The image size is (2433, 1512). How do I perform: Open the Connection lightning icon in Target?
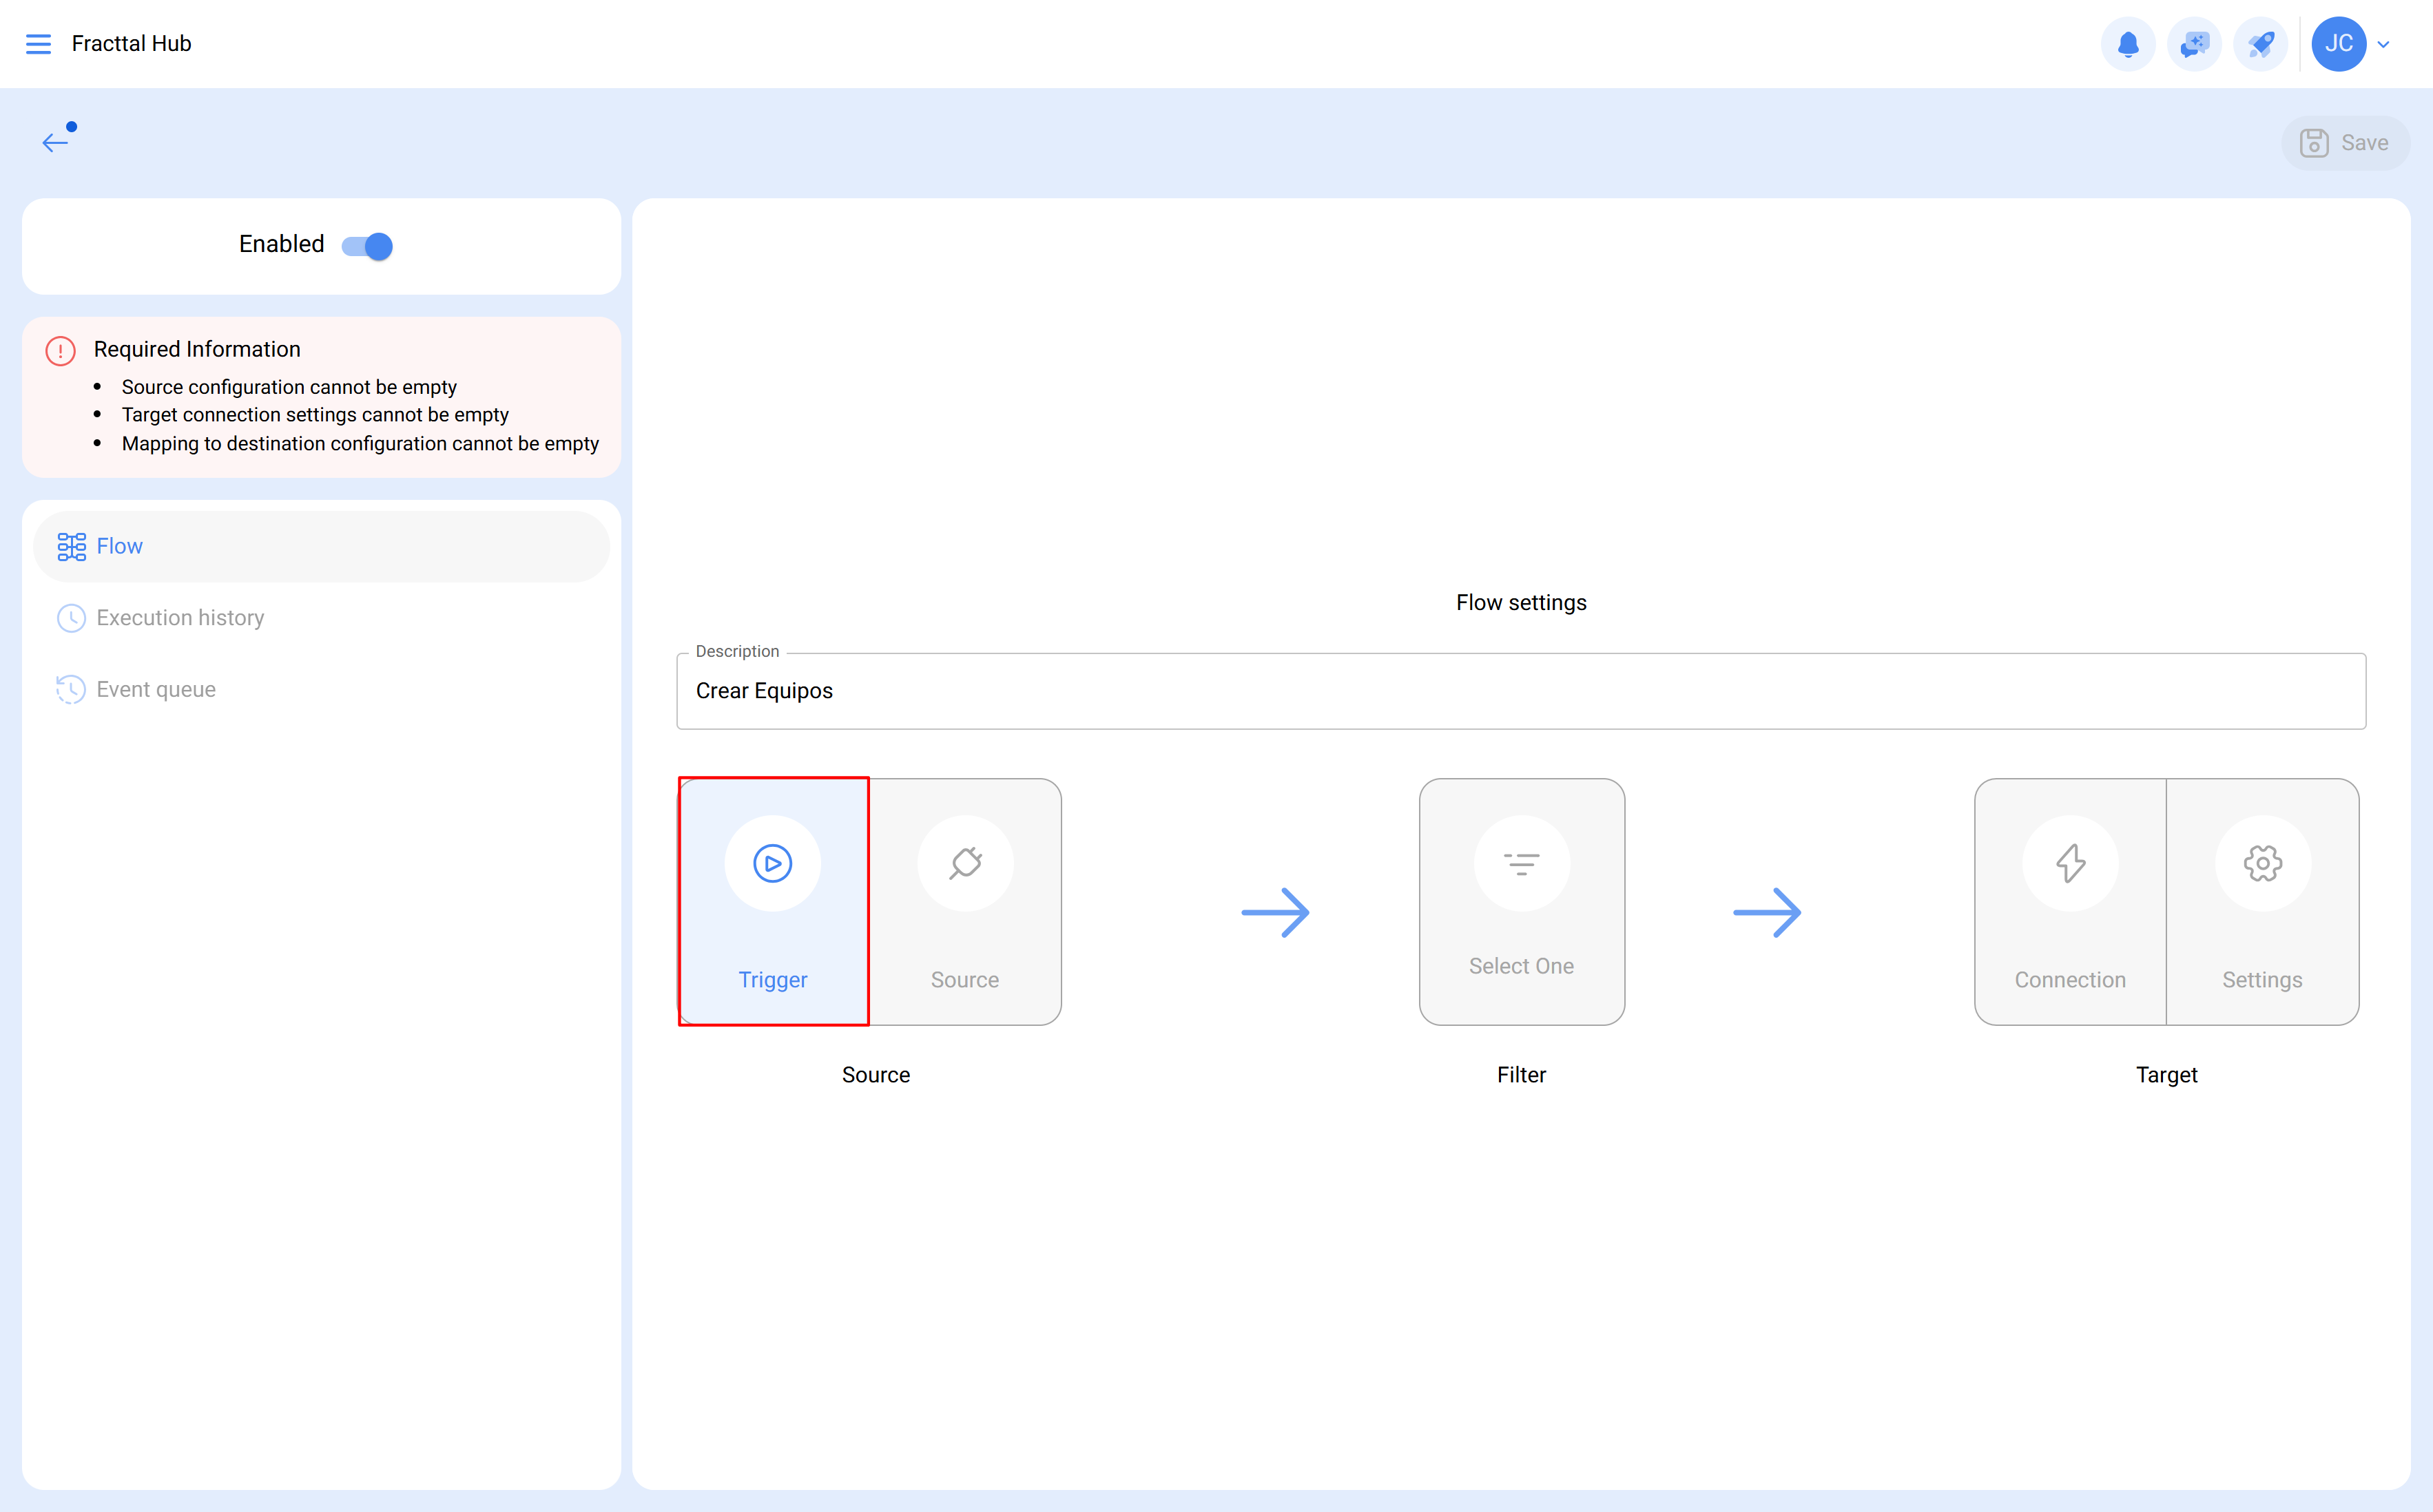pos(2070,862)
